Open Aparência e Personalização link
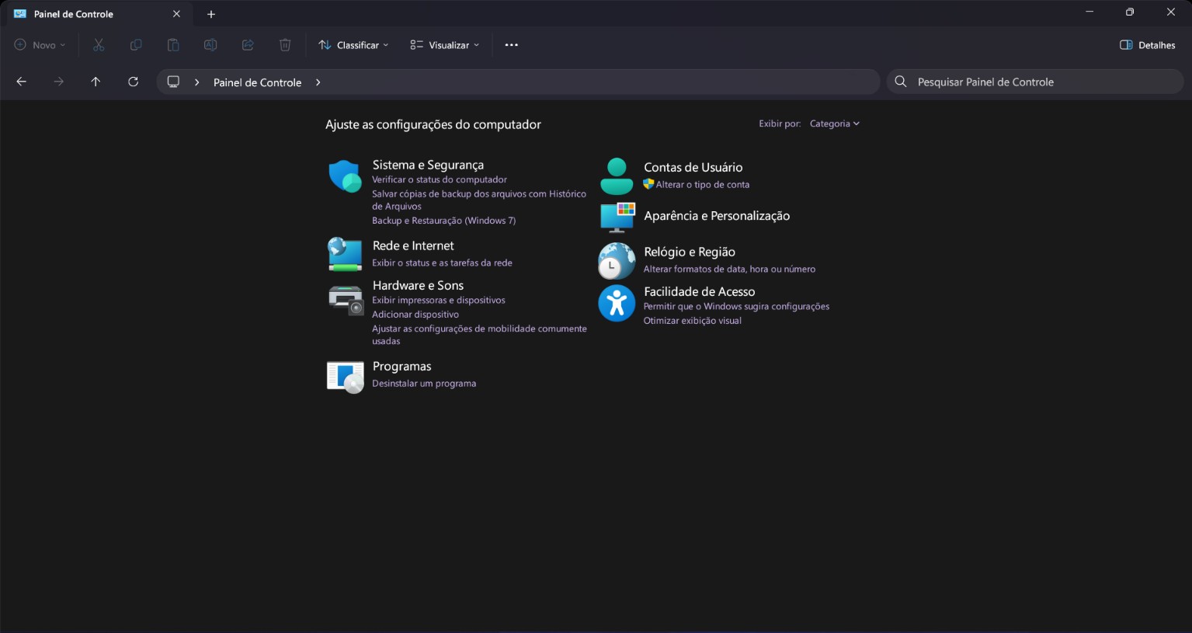Screen dimensions: 1192x633 pos(717,216)
